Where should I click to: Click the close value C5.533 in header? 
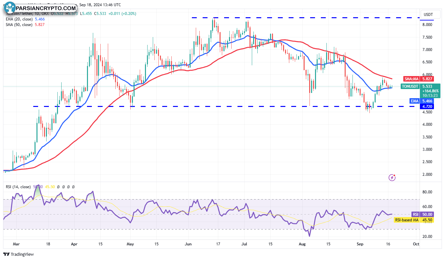[x=100, y=14]
